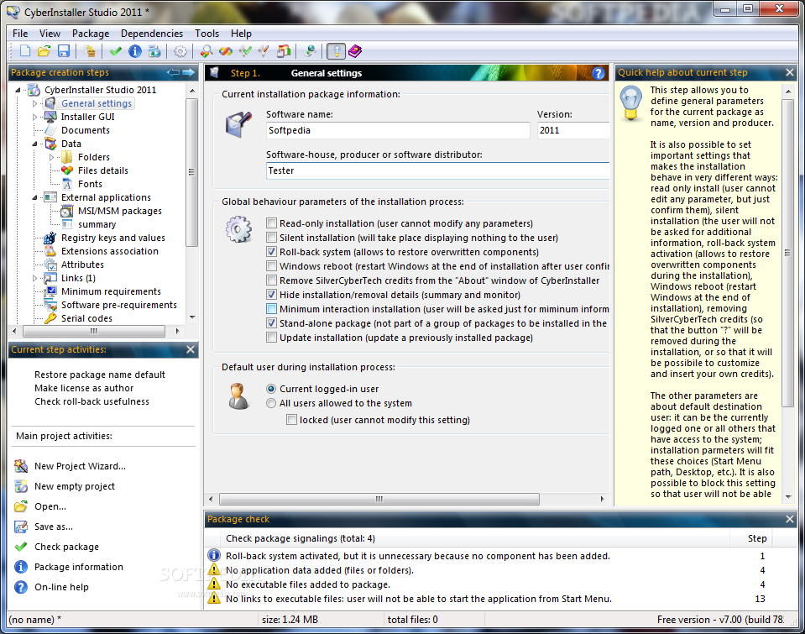Image resolution: width=805 pixels, height=634 pixels.
Task: Open the Tools menu
Action: pyautogui.click(x=206, y=34)
